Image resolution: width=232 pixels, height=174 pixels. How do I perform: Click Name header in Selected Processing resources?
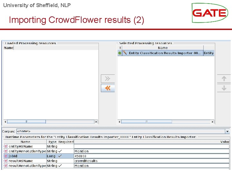tap(163, 48)
